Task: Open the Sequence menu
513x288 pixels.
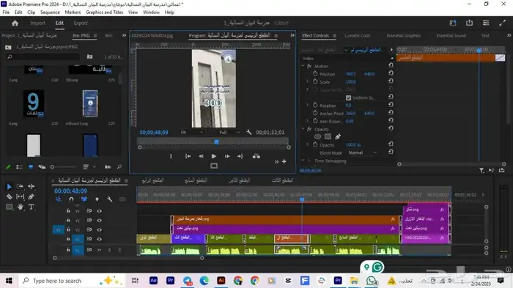Action: point(50,12)
